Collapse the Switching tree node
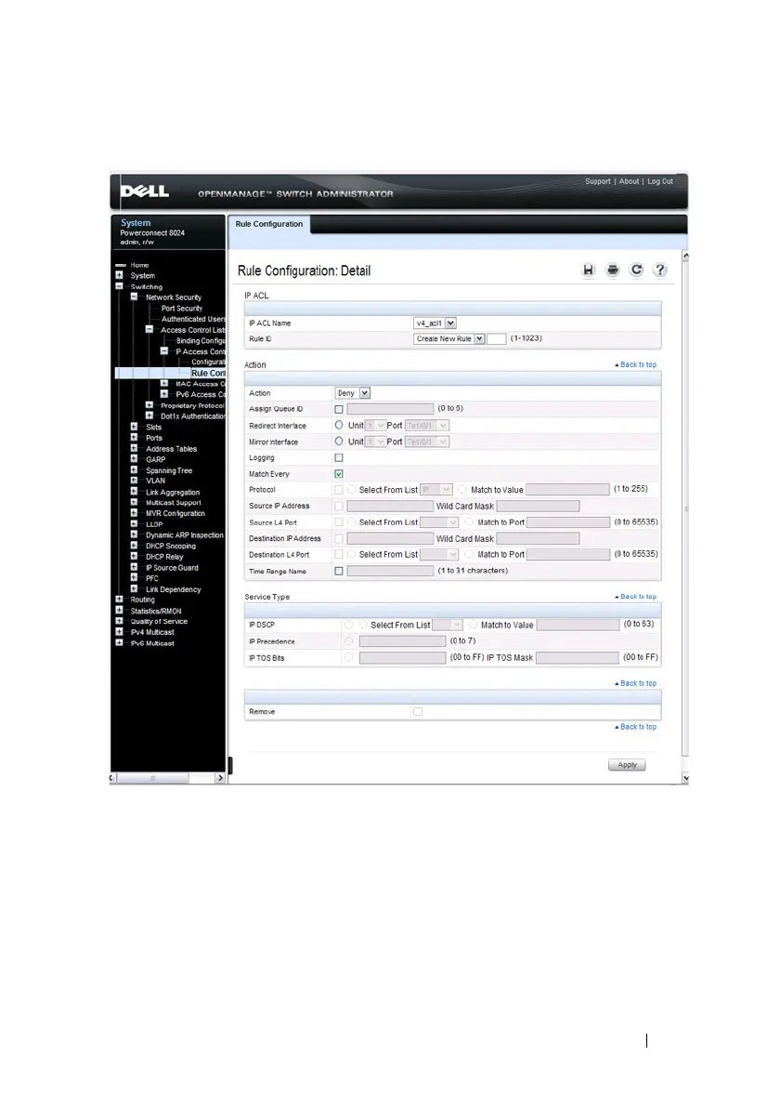Screen dimensions: 780x1108 pyautogui.click(x=119, y=286)
